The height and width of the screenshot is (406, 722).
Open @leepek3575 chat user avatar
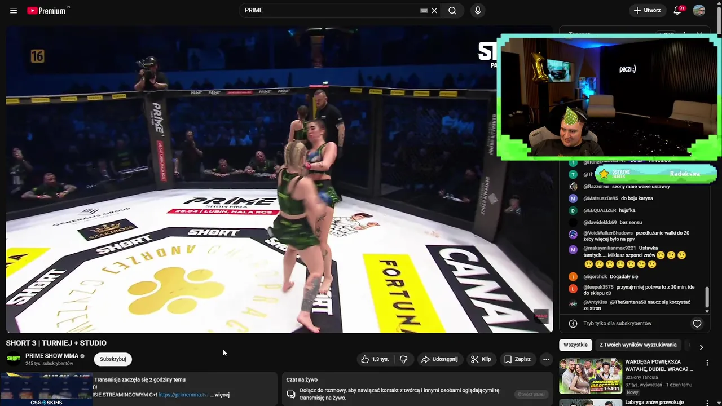[573, 289]
